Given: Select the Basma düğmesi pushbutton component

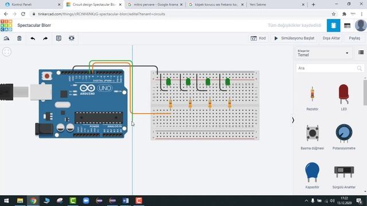Looking at the screenshot, I should pyautogui.click(x=312, y=137).
